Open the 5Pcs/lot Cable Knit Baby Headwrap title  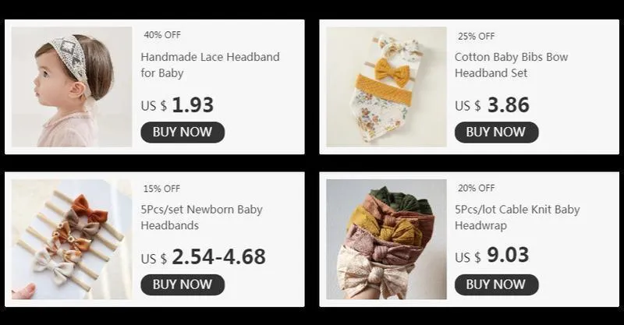pos(517,217)
